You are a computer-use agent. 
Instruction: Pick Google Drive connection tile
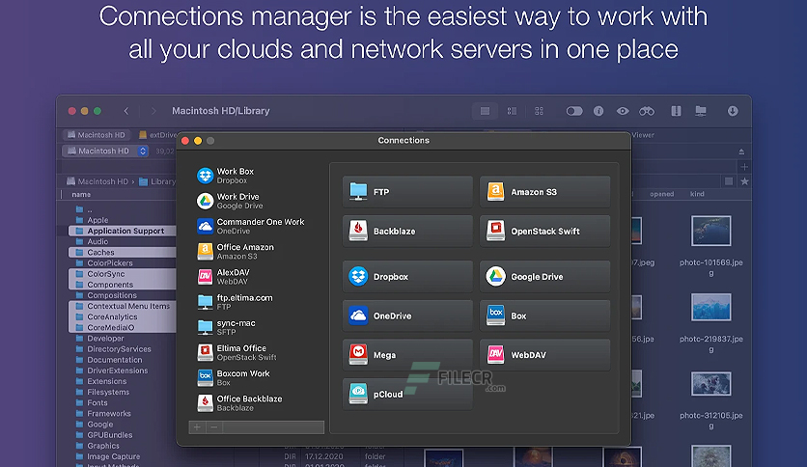click(544, 276)
